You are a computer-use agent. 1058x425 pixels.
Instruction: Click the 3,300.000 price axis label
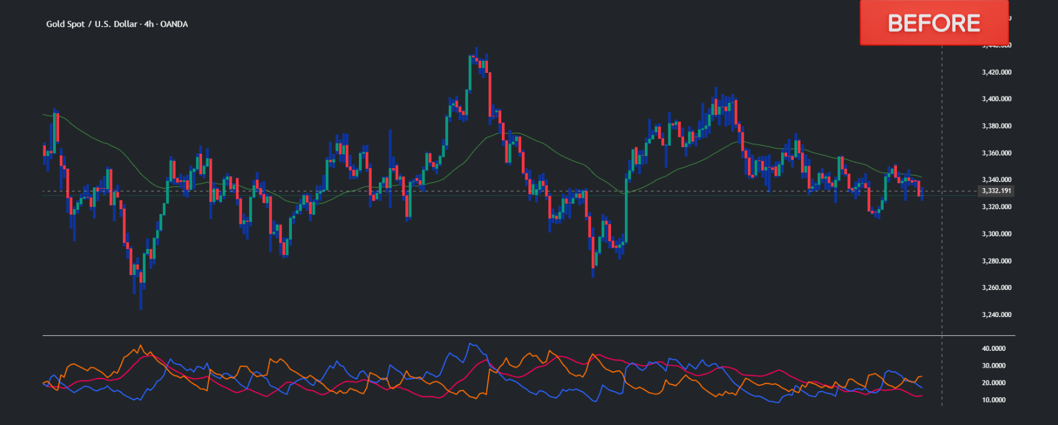996,234
